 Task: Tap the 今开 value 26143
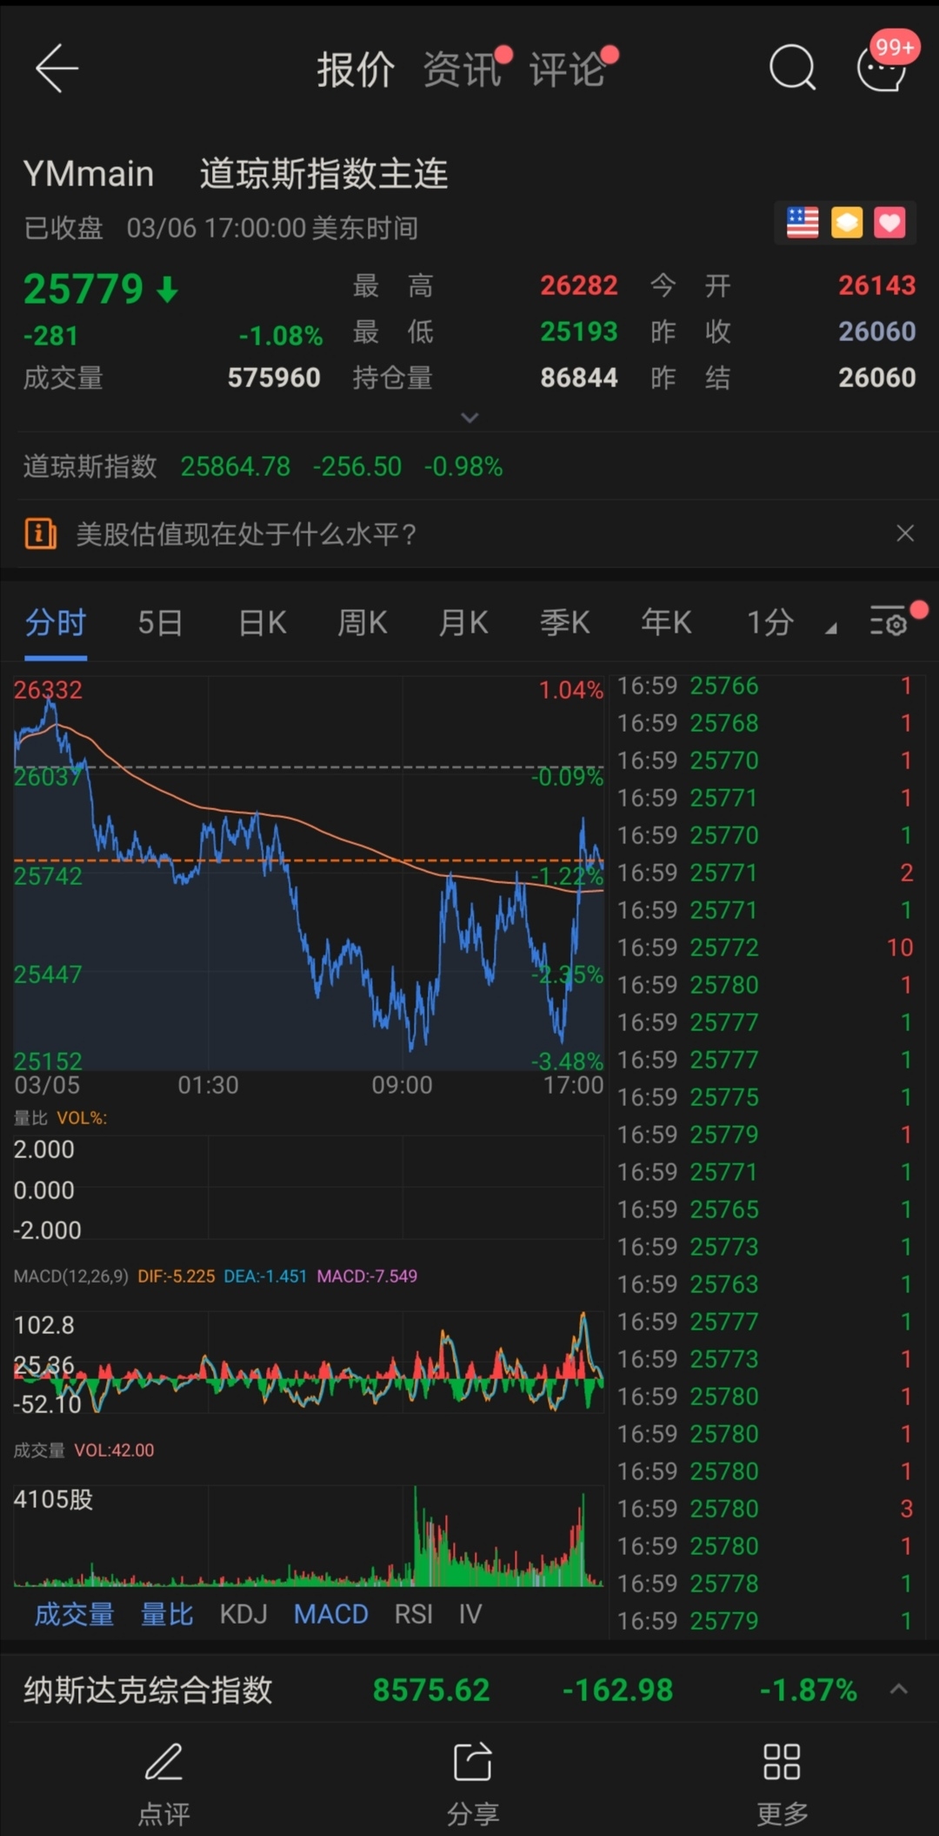click(x=876, y=285)
